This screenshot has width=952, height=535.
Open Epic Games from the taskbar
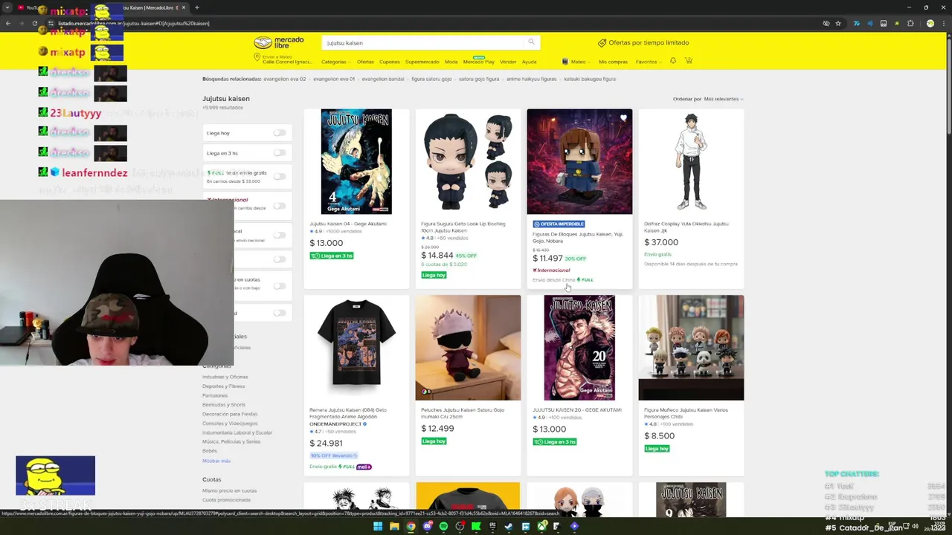[492, 526]
